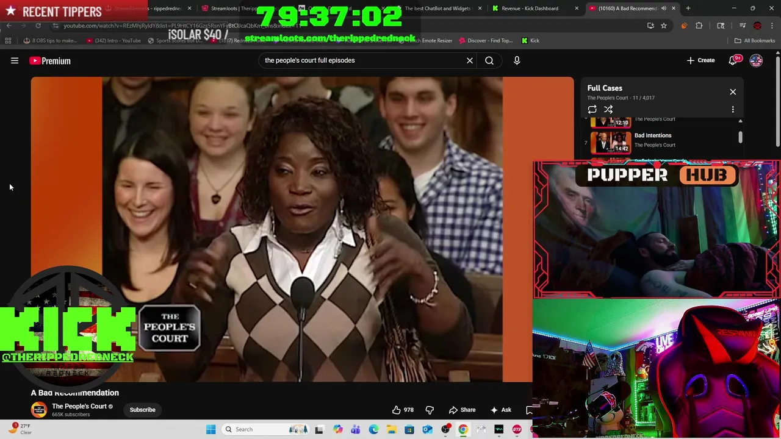Open File Explorer from the taskbar
The width and height of the screenshot is (781, 439).
point(391,429)
